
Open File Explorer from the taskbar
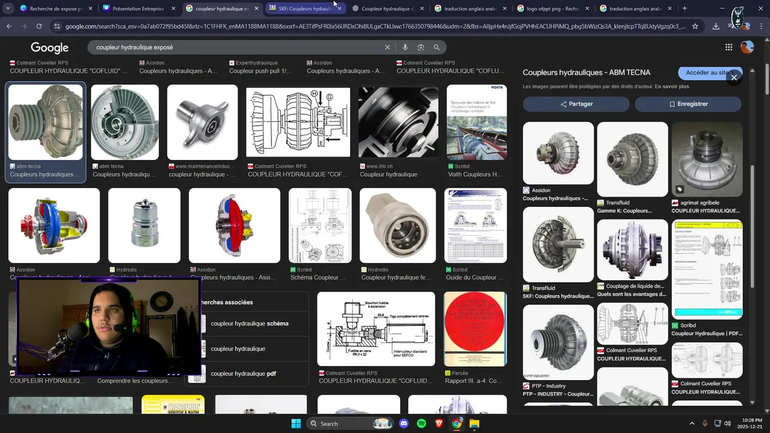(x=474, y=423)
